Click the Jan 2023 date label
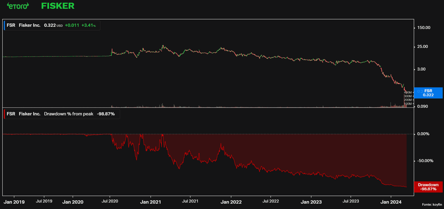The image size is (444, 209). [311, 202]
